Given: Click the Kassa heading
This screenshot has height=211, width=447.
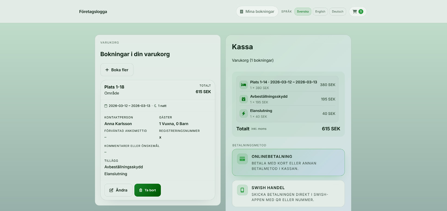Looking at the screenshot, I should (242, 47).
